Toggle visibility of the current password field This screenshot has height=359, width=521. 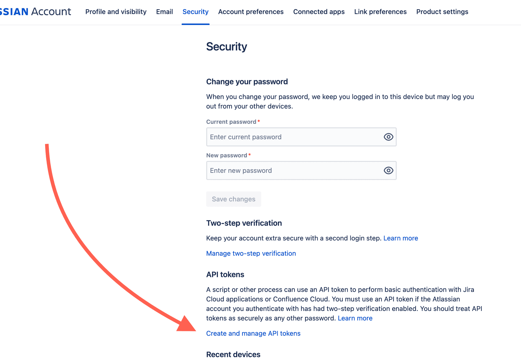pyautogui.click(x=388, y=137)
